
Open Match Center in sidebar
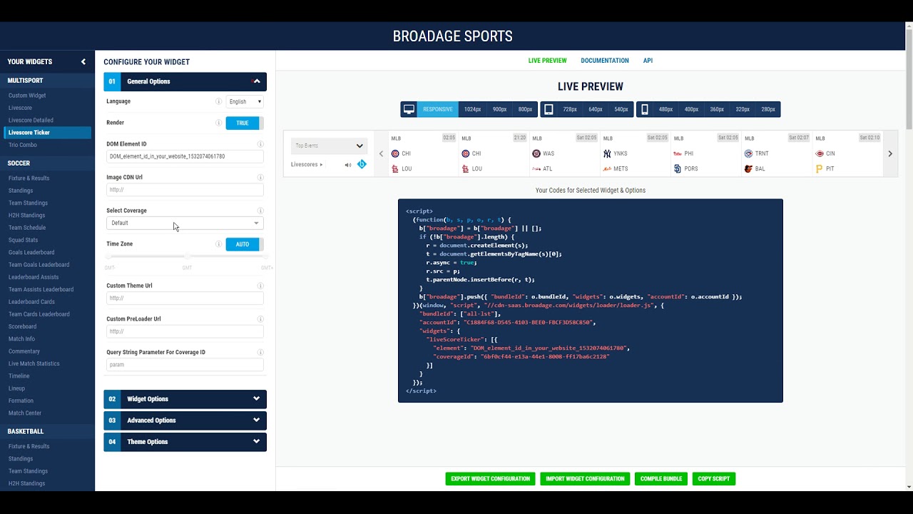click(25, 413)
